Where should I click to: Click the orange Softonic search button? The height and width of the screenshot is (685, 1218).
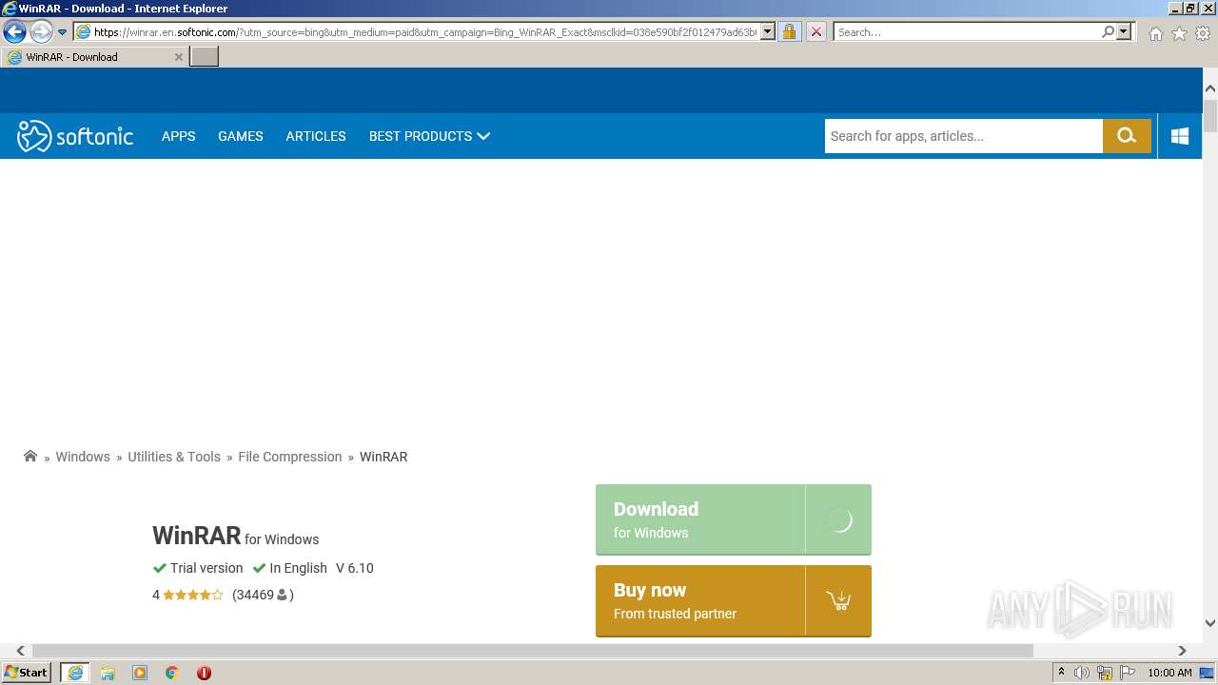click(x=1127, y=136)
